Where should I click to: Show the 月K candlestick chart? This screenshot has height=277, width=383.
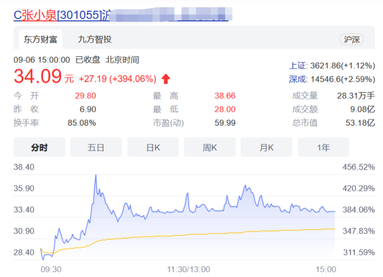tap(266, 147)
